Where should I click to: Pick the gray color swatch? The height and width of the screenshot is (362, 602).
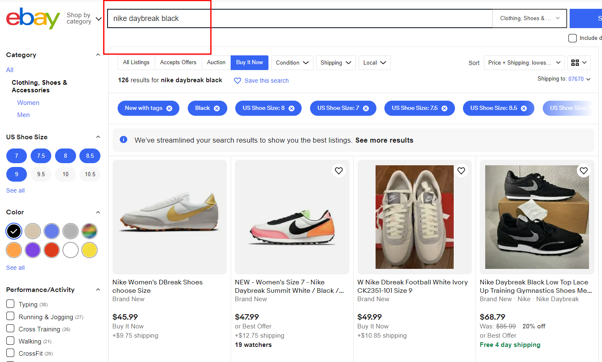coord(71,231)
